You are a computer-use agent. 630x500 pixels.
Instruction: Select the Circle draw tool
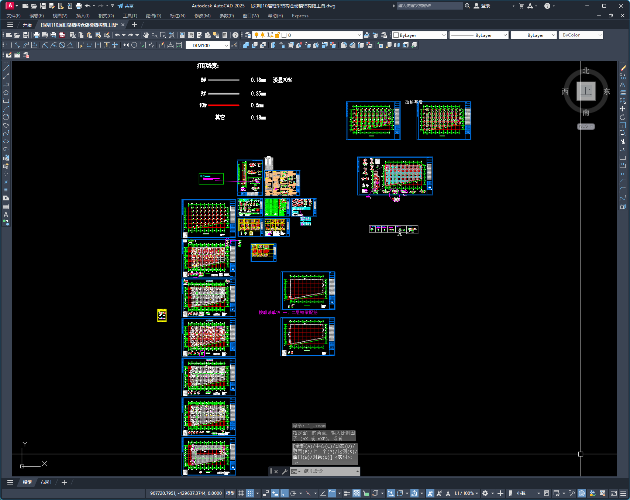click(x=6, y=117)
